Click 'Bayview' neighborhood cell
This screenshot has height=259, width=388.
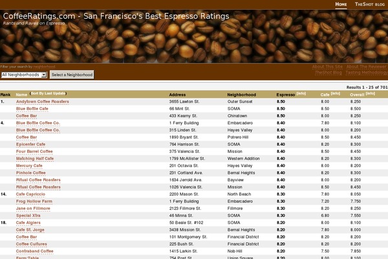pos(235,180)
